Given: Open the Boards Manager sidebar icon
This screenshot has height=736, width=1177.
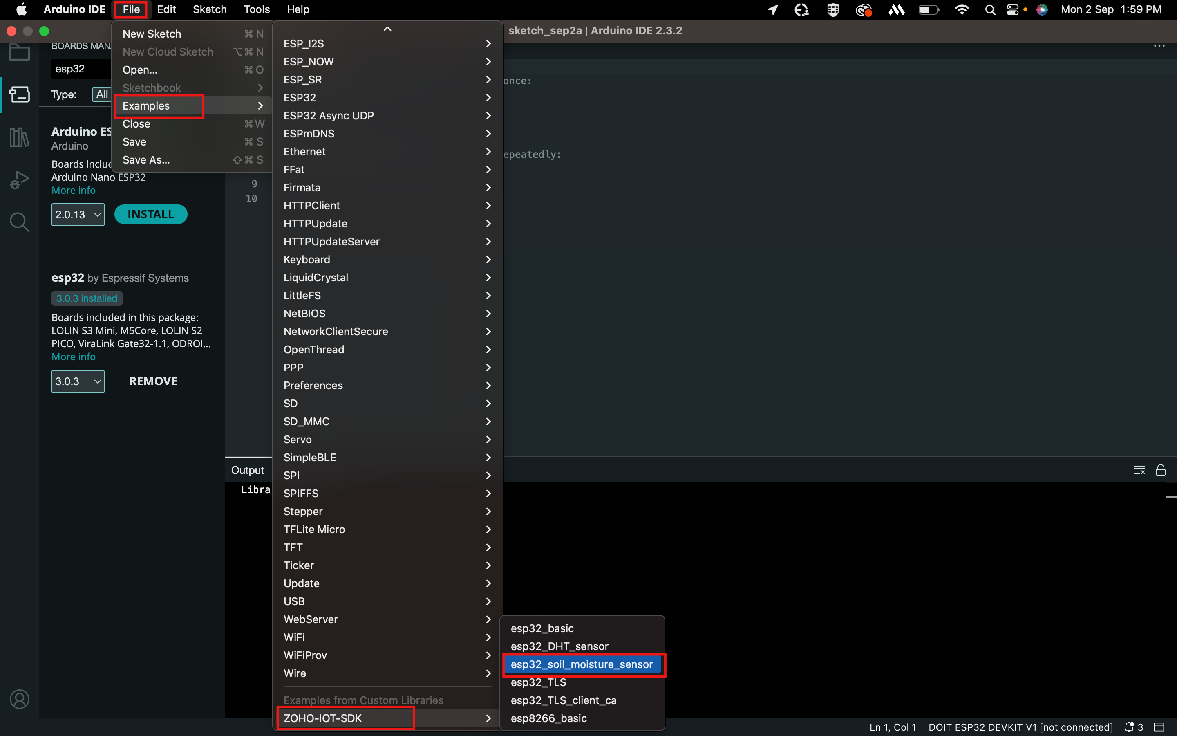Looking at the screenshot, I should pos(20,94).
